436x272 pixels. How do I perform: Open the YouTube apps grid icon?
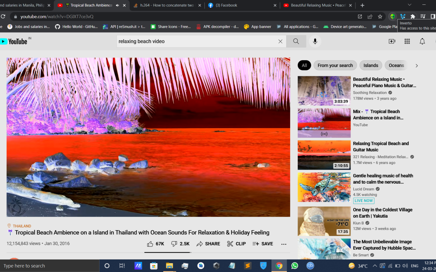407,41
